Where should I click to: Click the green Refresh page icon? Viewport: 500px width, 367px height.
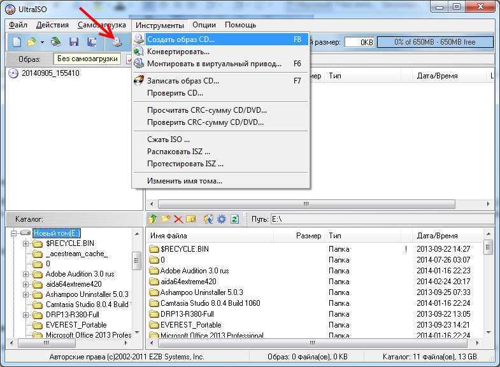[x=234, y=219]
